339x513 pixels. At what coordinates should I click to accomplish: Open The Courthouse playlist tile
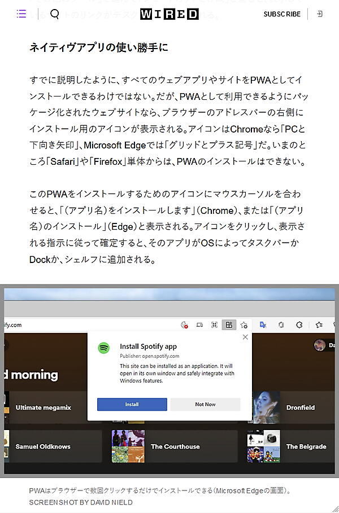pyautogui.click(x=175, y=446)
